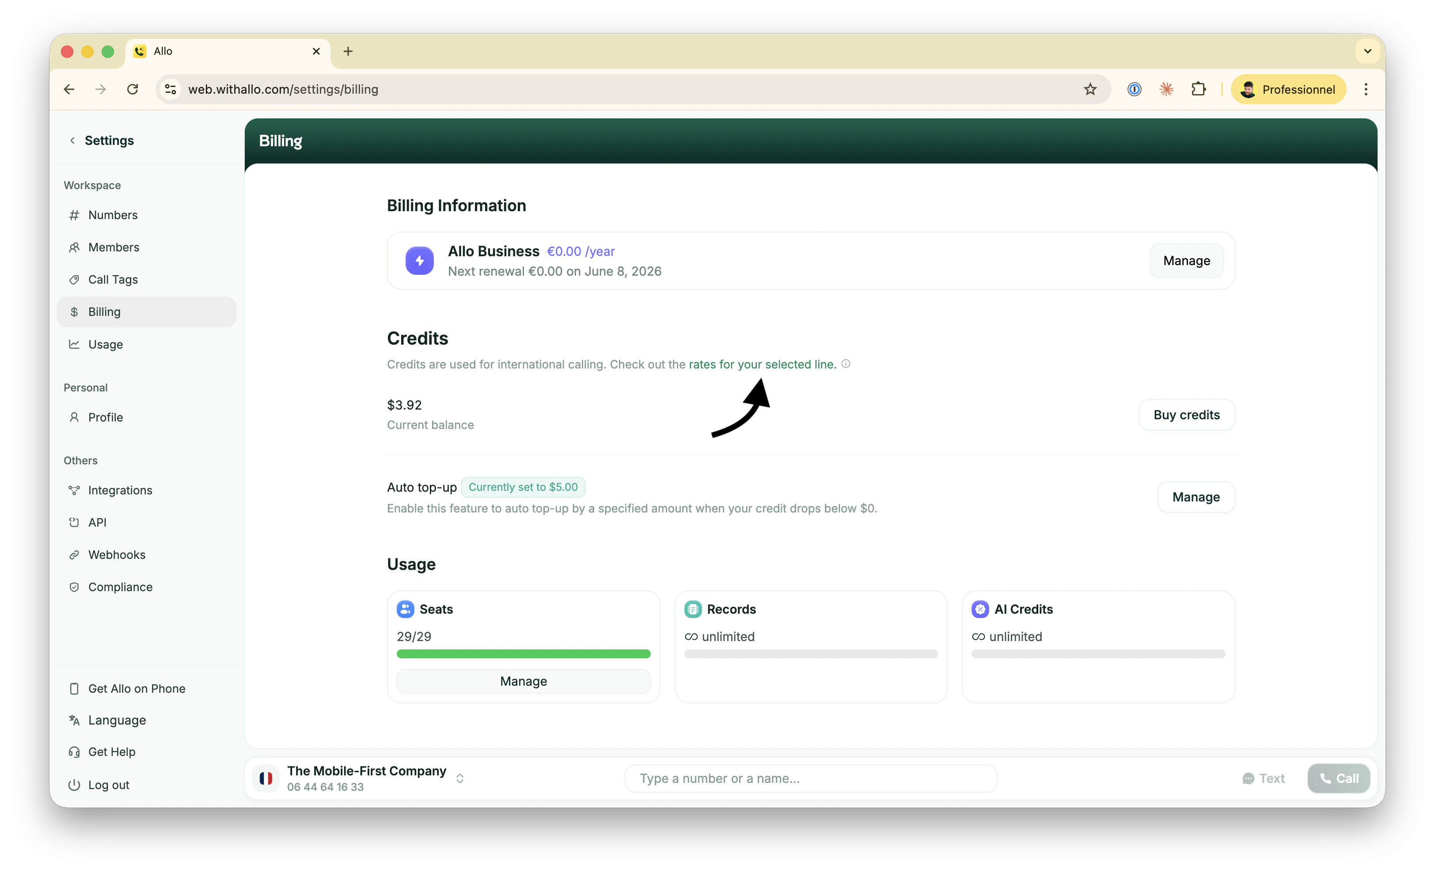Open the Usage sidebar page
1435x873 pixels.
click(x=146, y=344)
